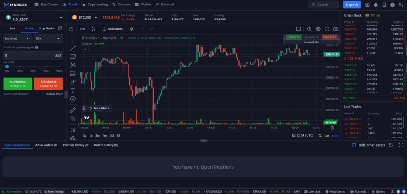Open the quick replay lightning icon
This screenshot has width=407, height=194.
pyautogui.click(x=132, y=29)
